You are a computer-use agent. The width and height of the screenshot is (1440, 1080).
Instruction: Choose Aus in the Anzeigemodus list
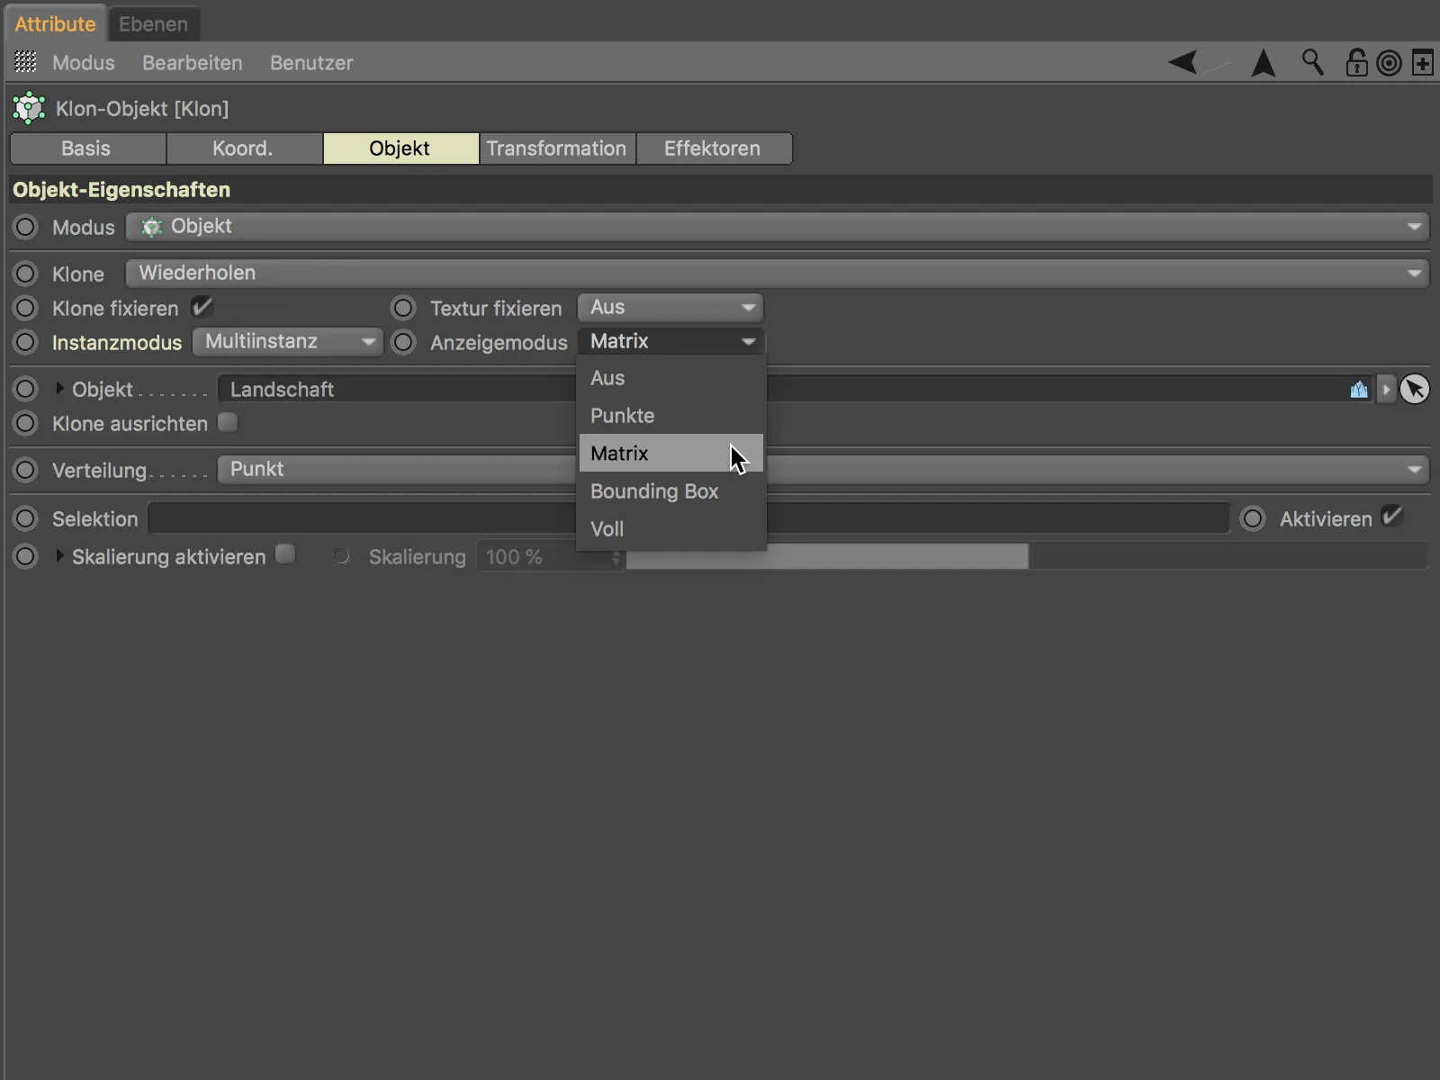tap(670, 378)
